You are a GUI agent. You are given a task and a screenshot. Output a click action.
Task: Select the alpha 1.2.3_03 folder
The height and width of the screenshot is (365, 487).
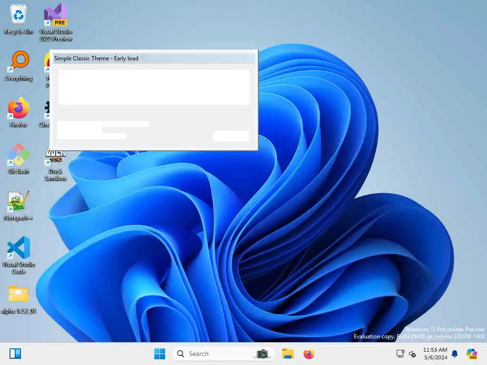[19, 300]
